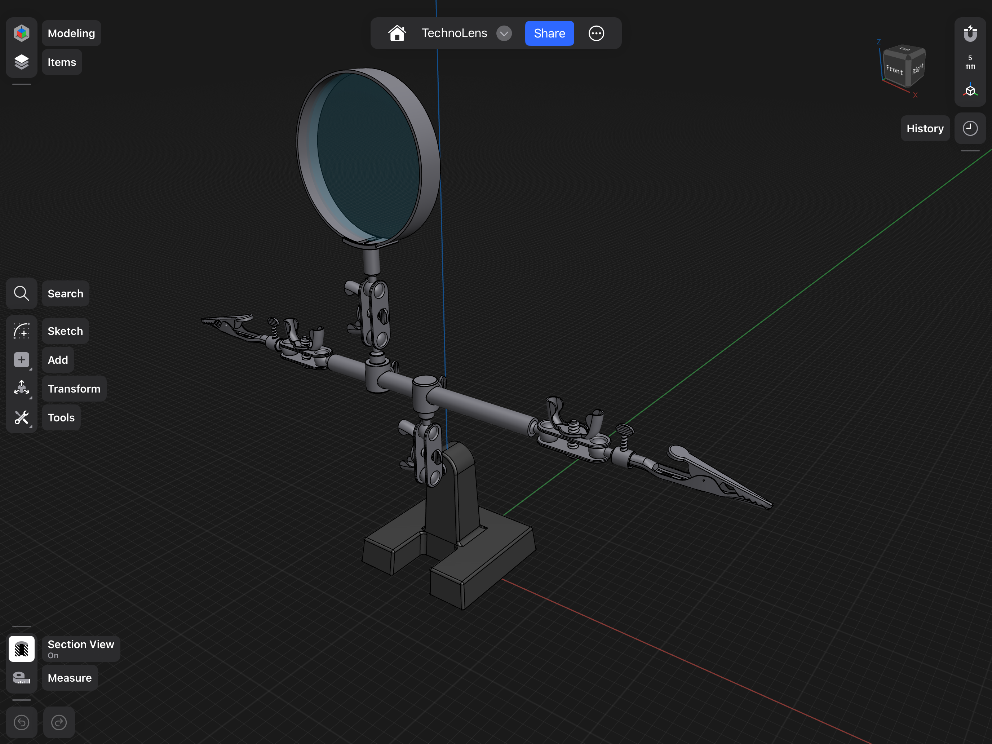This screenshot has width=992, height=744.
Task: Click the Items label tab
Action: 62,62
